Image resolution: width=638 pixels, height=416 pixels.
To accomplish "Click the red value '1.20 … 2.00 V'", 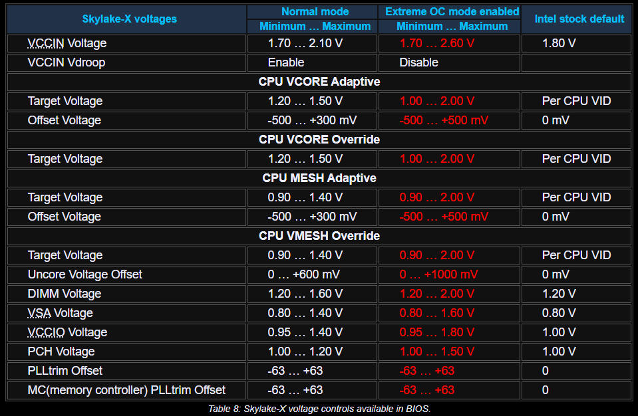I will (436, 294).
